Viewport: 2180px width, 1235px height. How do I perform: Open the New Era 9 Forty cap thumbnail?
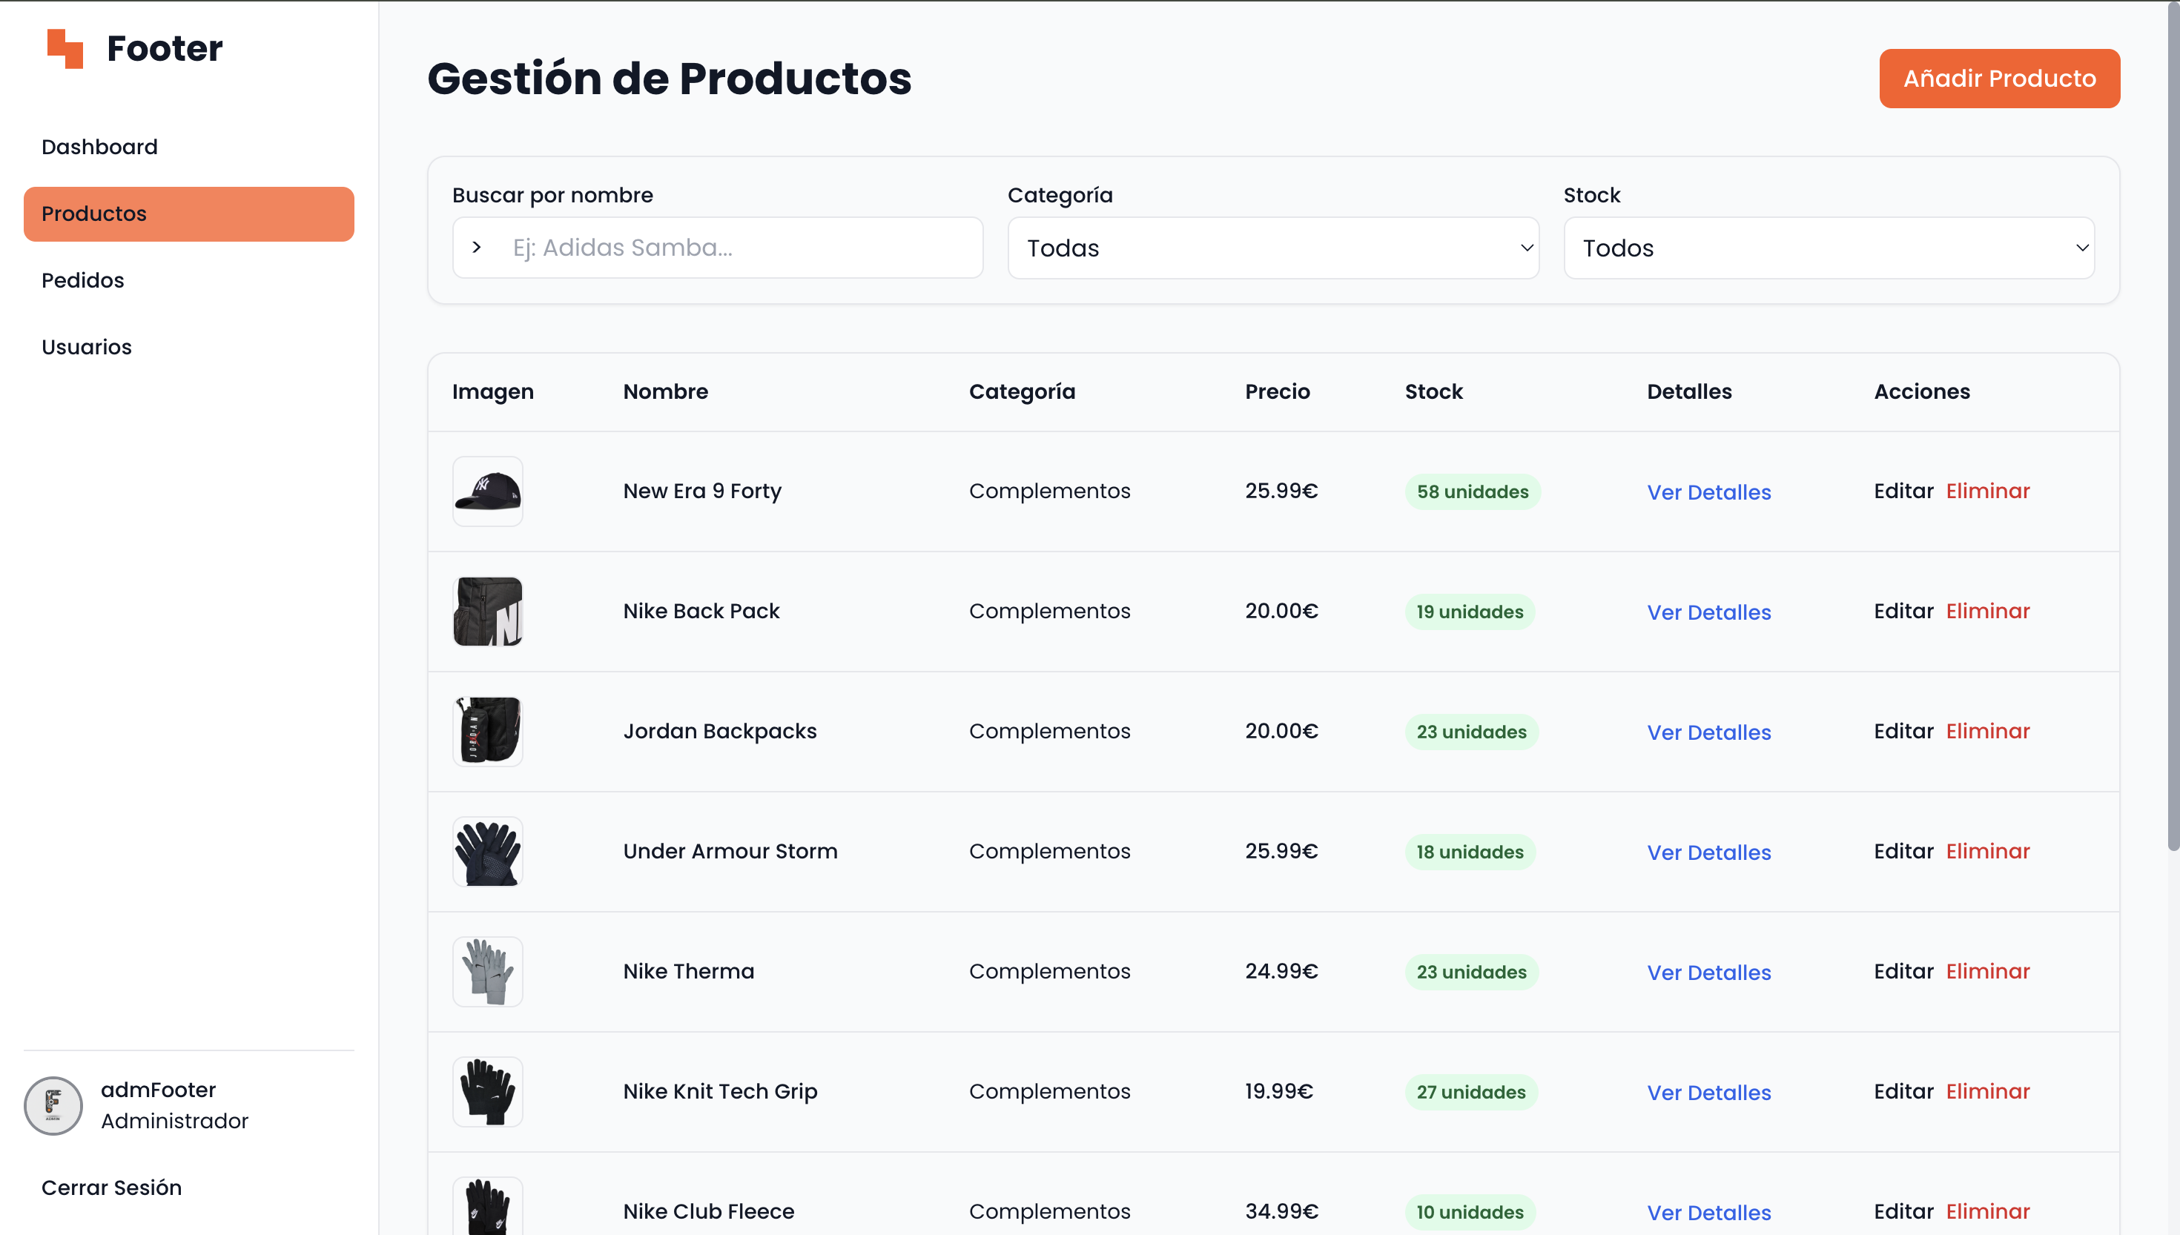coord(488,491)
